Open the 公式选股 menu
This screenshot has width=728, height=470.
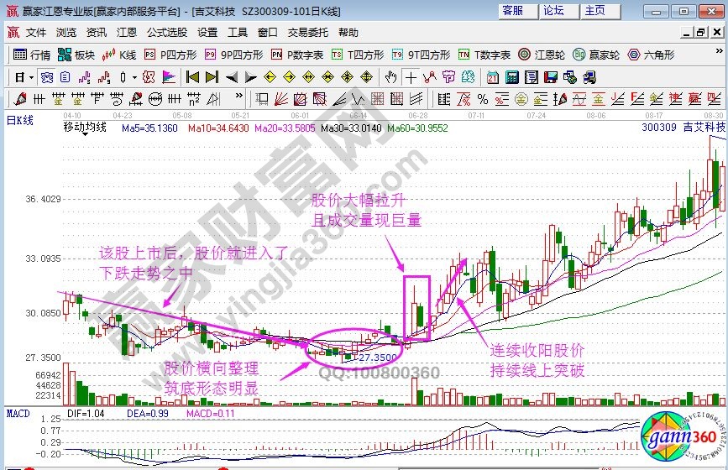[167, 33]
